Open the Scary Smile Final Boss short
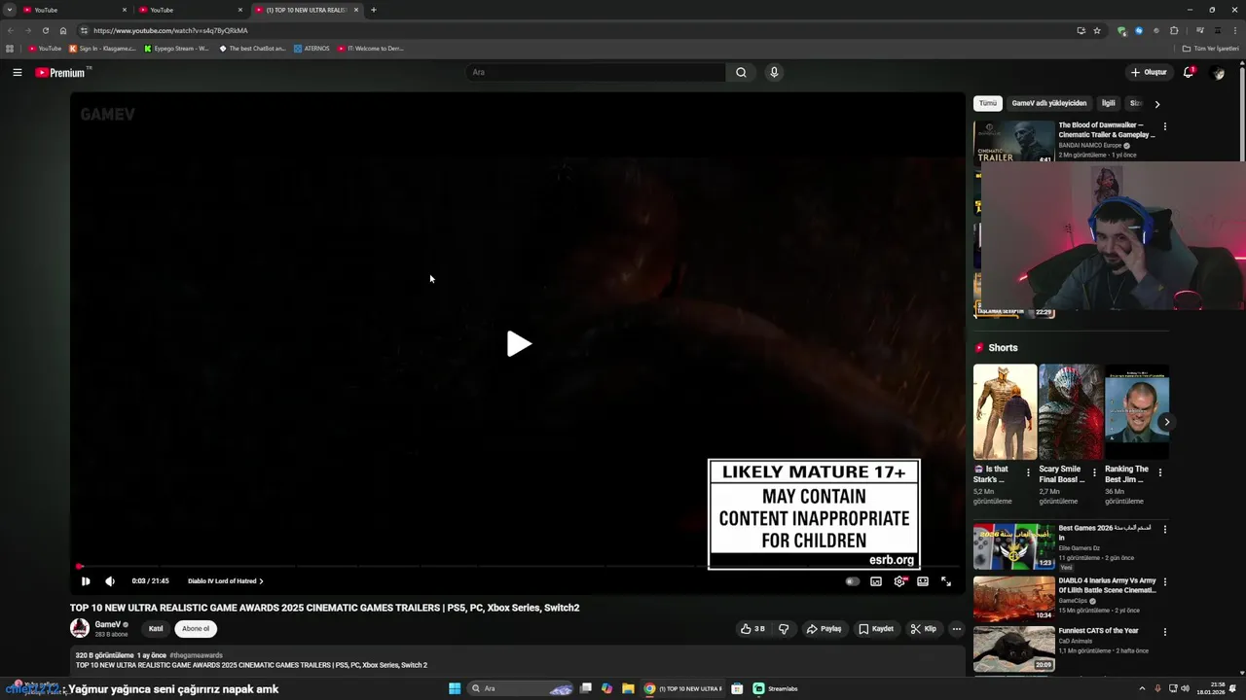This screenshot has height=700, width=1246. [x=1071, y=412]
